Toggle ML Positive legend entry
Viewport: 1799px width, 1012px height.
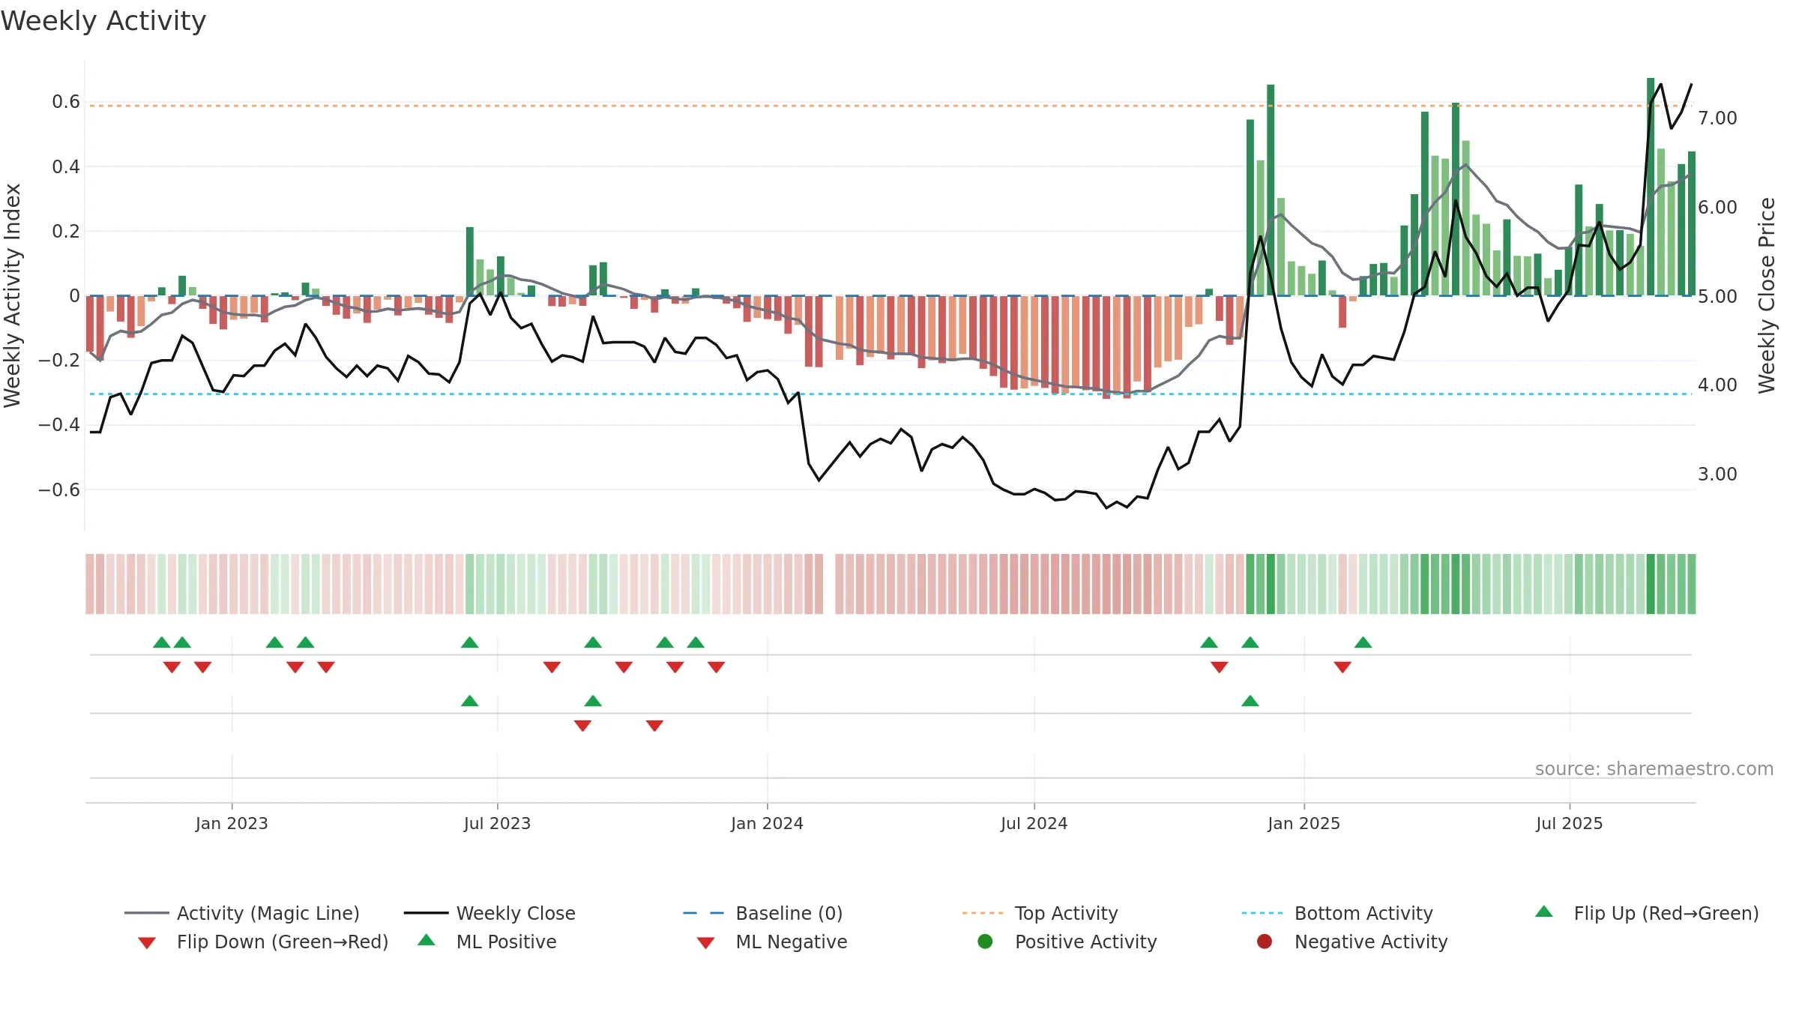(487, 942)
